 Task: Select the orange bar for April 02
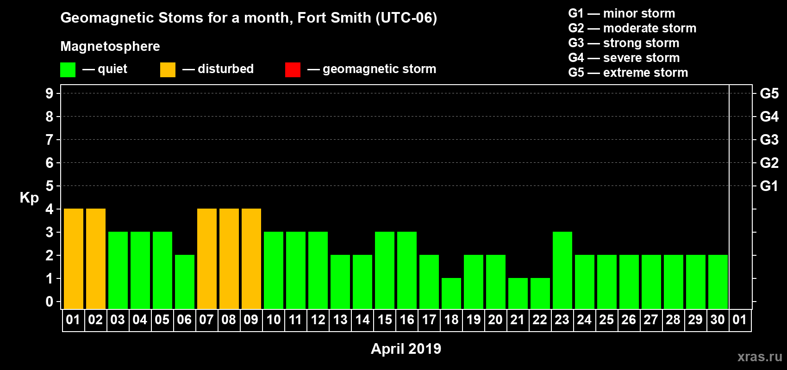click(96, 259)
